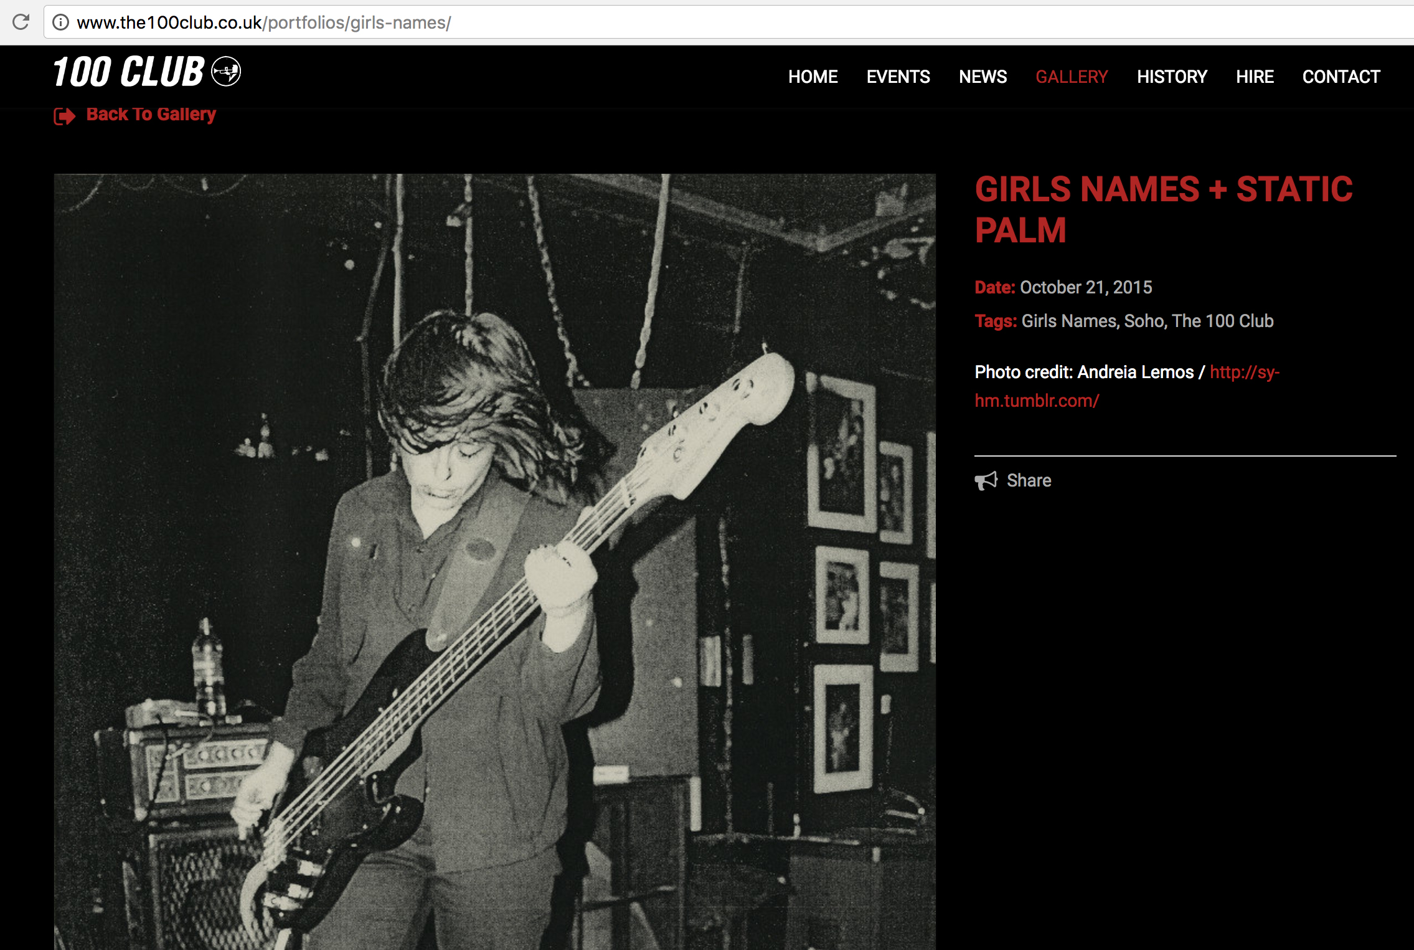Follow the Back To Gallery link
Screen dimensions: 1414x950
(151, 114)
